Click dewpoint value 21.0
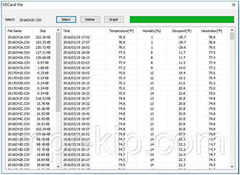240x175 pixels. pyautogui.click(x=182, y=83)
